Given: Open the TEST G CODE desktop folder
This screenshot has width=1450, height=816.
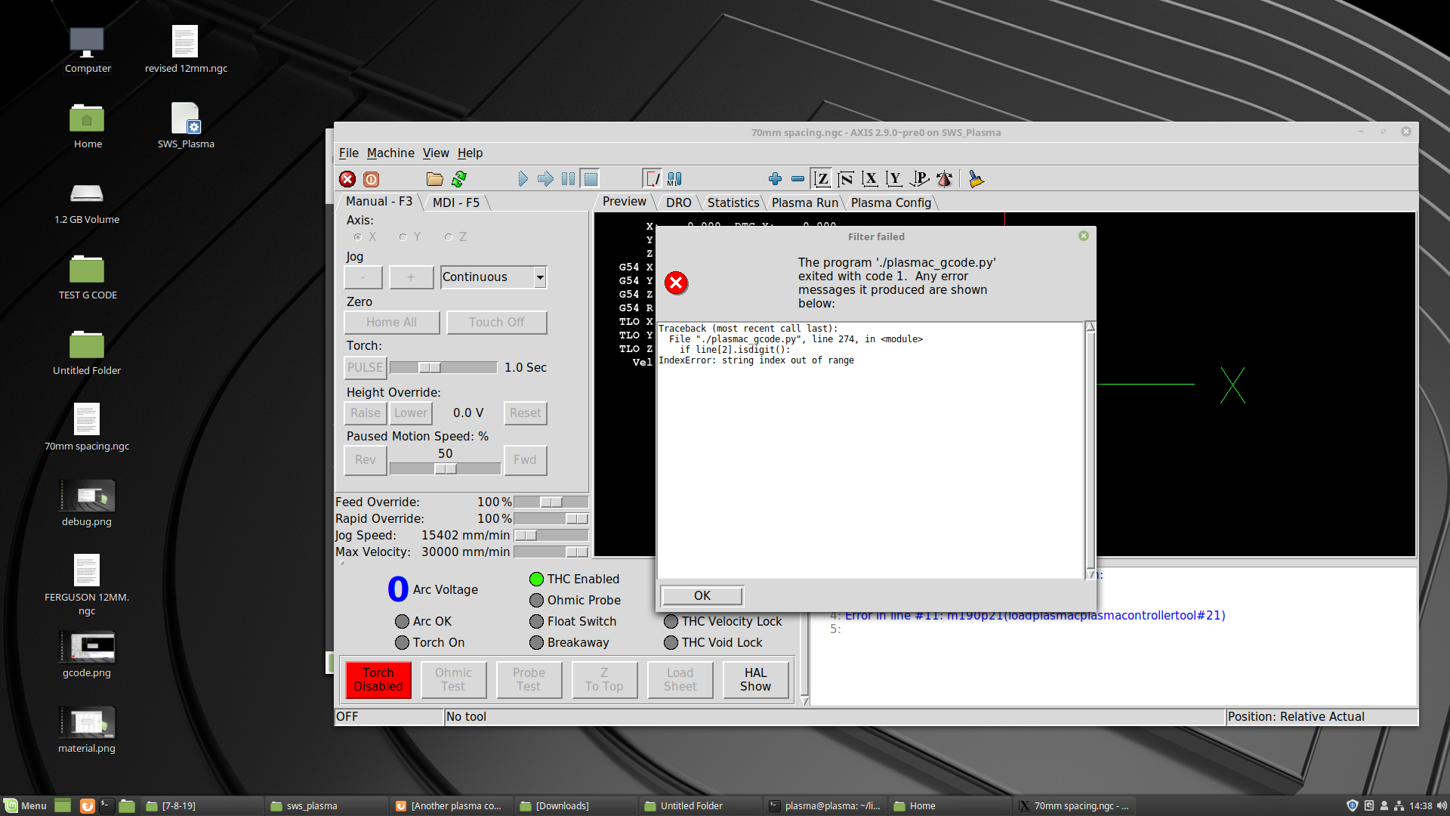Looking at the screenshot, I should (88, 277).
